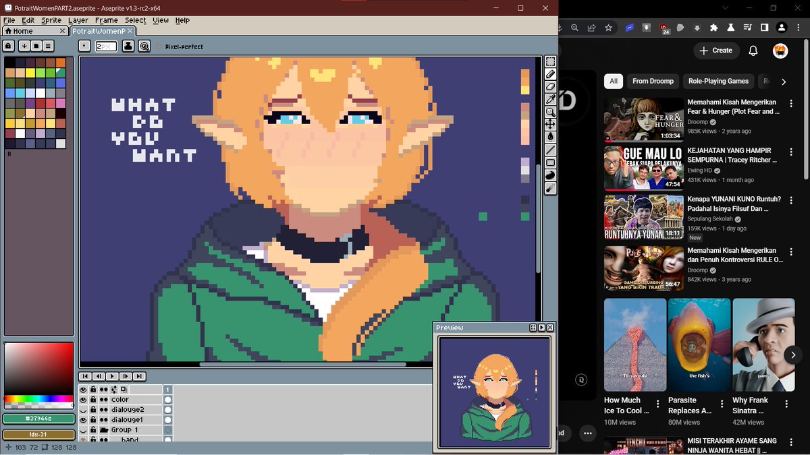Select the Rectangle shape tool
Viewport: 810px width, 455px height.
click(550, 162)
